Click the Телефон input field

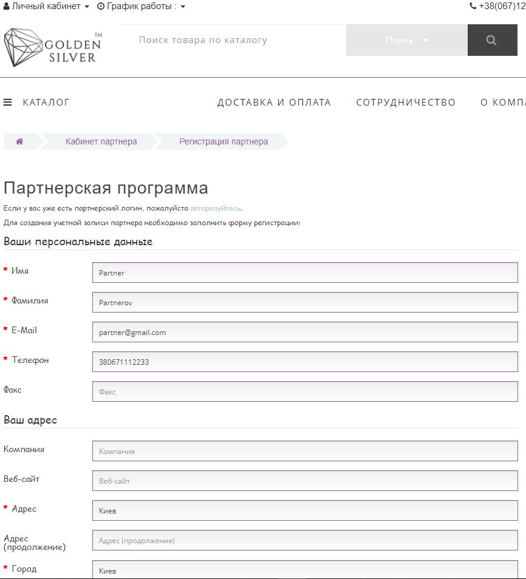(x=305, y=362)
